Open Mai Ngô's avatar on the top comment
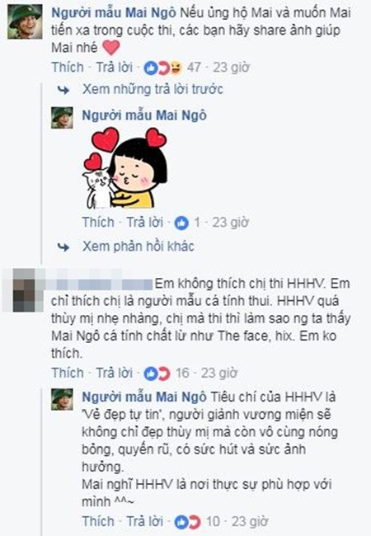Screen dimensions: 371x536 pyautogui.click(x=25, y=21)
